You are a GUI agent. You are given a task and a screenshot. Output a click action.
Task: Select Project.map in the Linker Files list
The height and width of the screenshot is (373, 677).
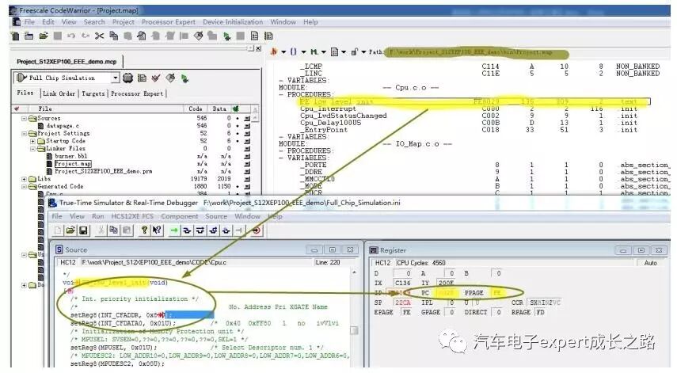click(x=73, y=164)
